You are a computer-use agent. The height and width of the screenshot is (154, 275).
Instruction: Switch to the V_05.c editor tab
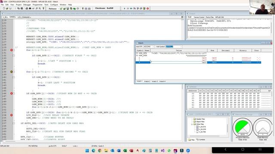pos(5,17)
